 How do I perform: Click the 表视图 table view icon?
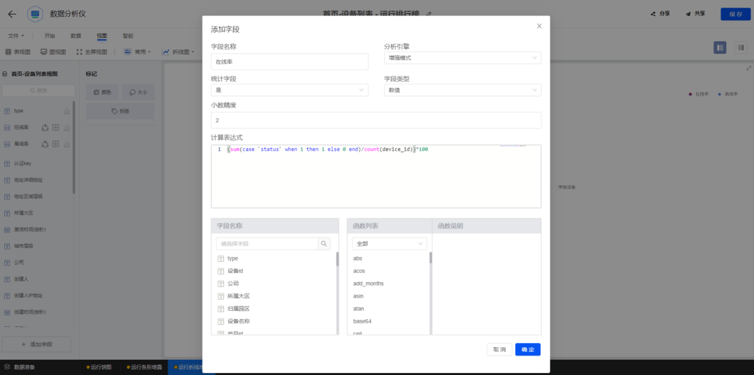(8, 52)
